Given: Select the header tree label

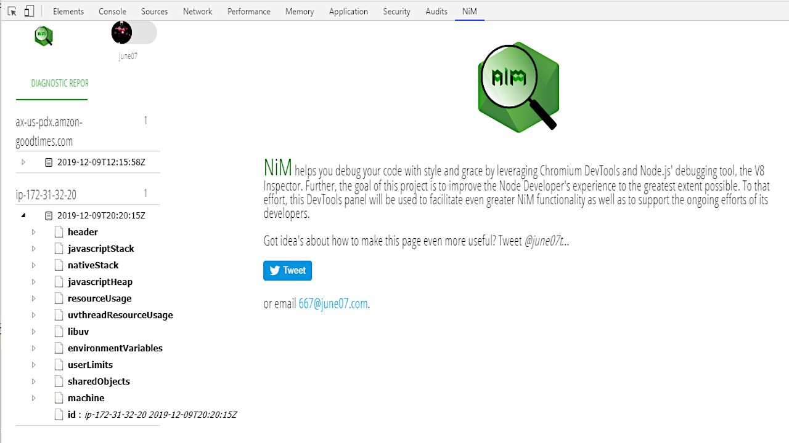Looking at the screenshot, I should (x=83, y=232).
